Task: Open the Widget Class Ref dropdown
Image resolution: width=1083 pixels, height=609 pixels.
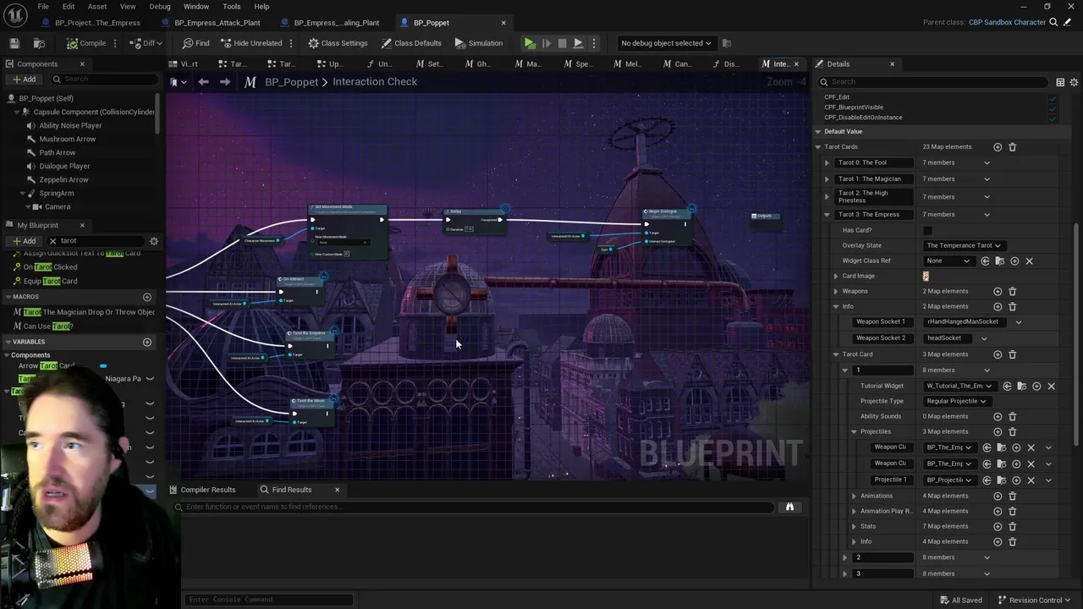Action: pos(948,261)
